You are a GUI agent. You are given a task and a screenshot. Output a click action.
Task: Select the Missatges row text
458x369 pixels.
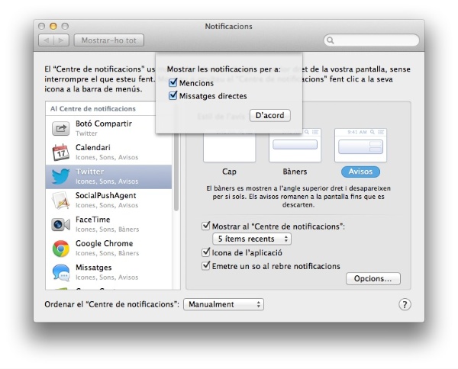107,272
